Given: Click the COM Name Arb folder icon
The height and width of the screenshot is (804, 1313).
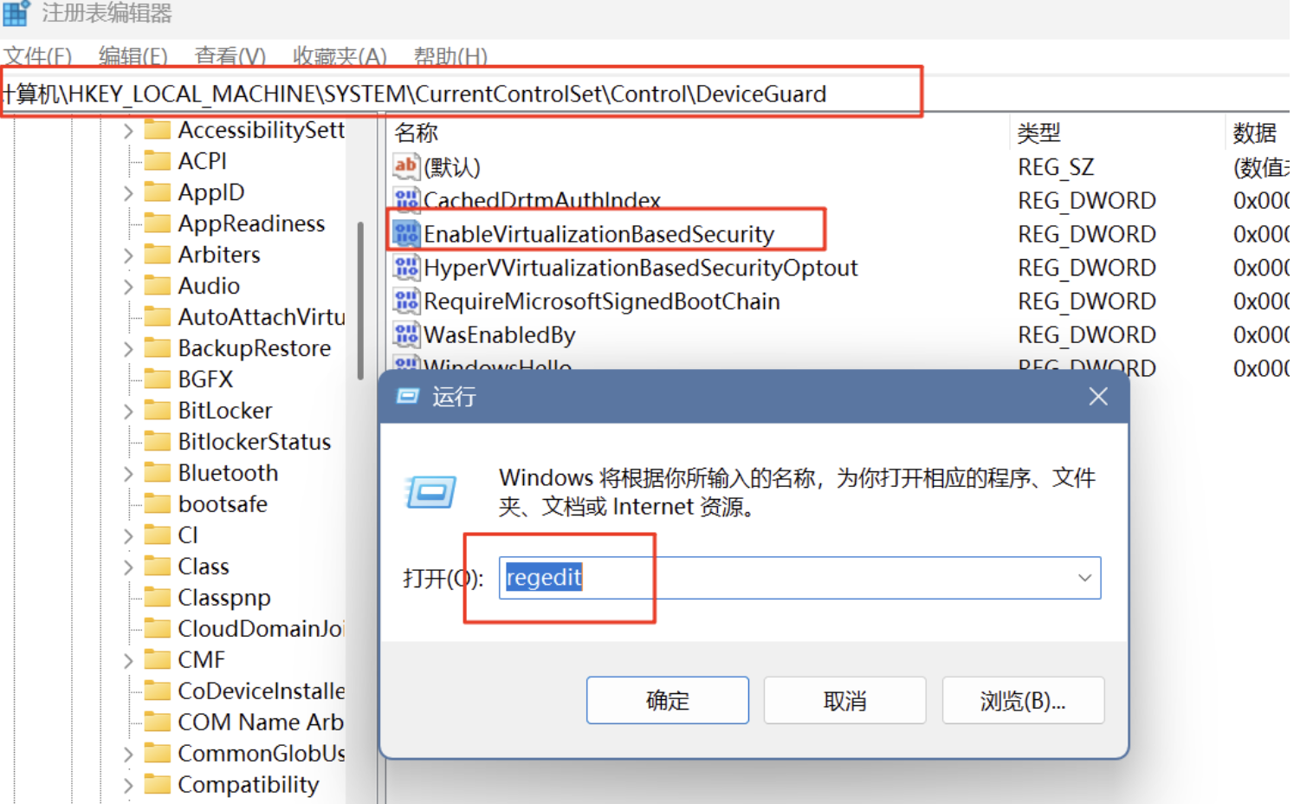Looking at the screenshot, I should [x=157, y=722].
